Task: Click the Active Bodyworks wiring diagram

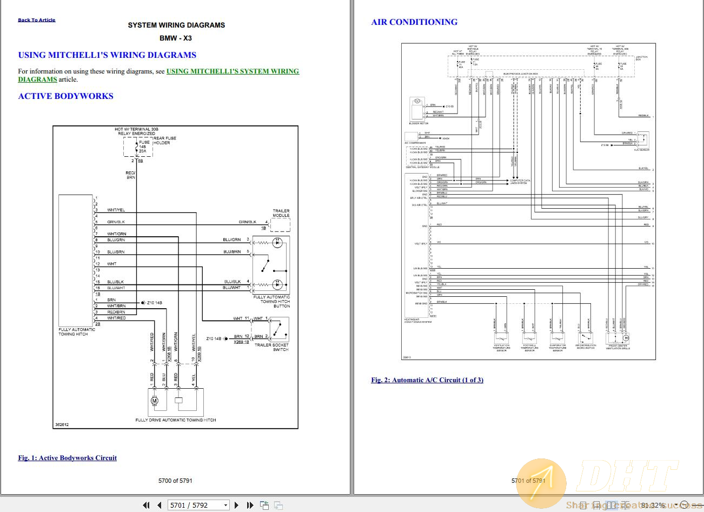Action: click(175, 277)
